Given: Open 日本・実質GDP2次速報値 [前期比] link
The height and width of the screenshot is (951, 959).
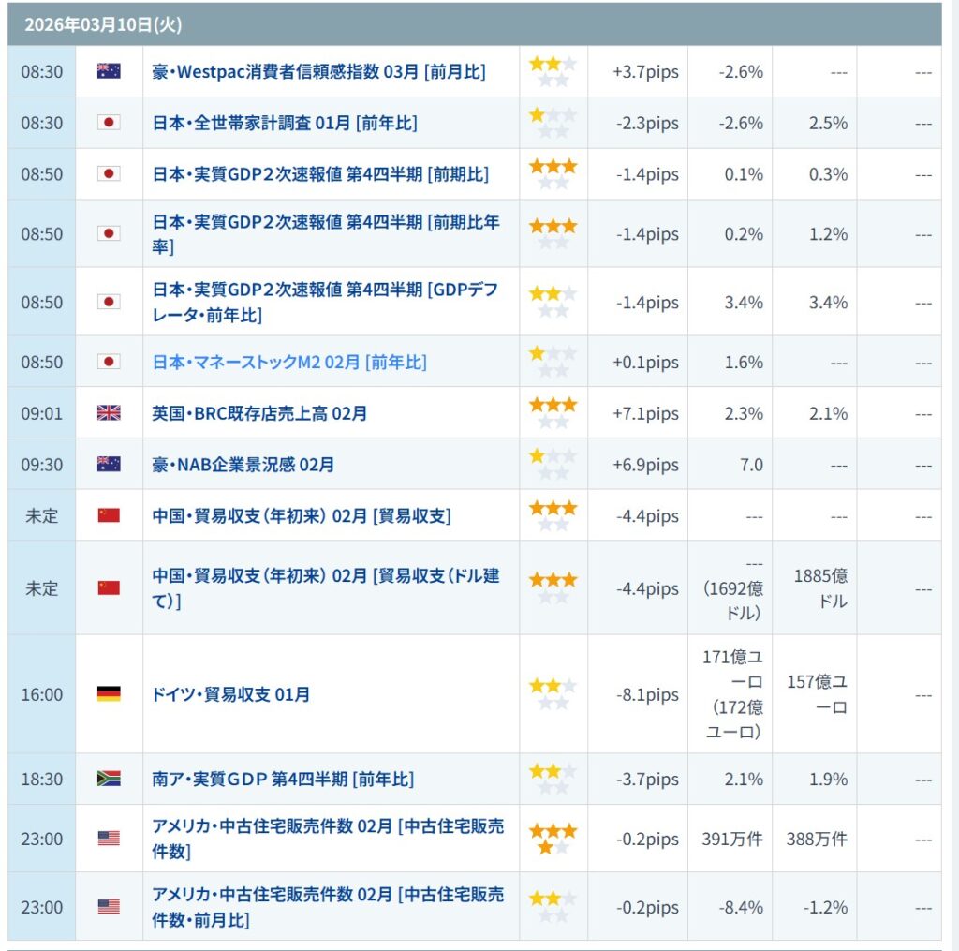Looking at the screenshot, I should coord(320,174).
